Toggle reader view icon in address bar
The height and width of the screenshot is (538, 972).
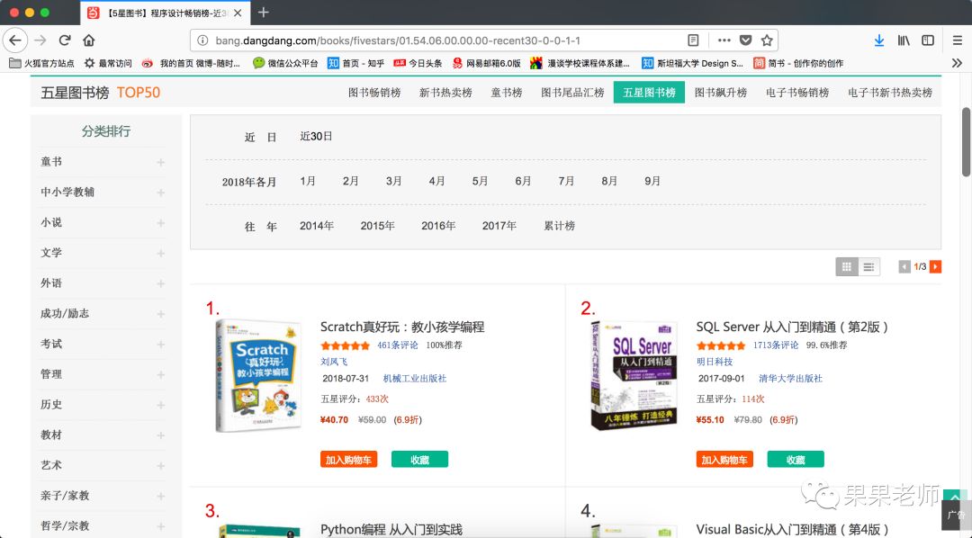[x=693, y=40]
